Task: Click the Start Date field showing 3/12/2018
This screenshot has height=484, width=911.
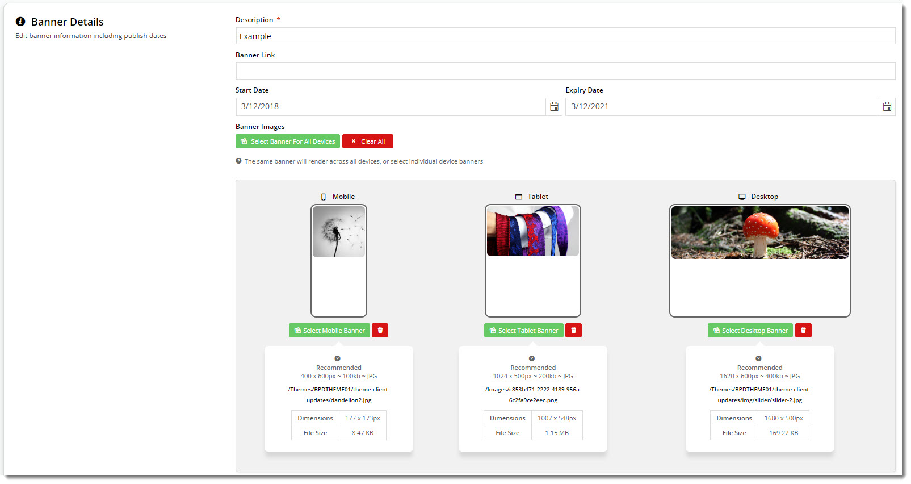Action: pyautogui.click(x=391, y=107)
